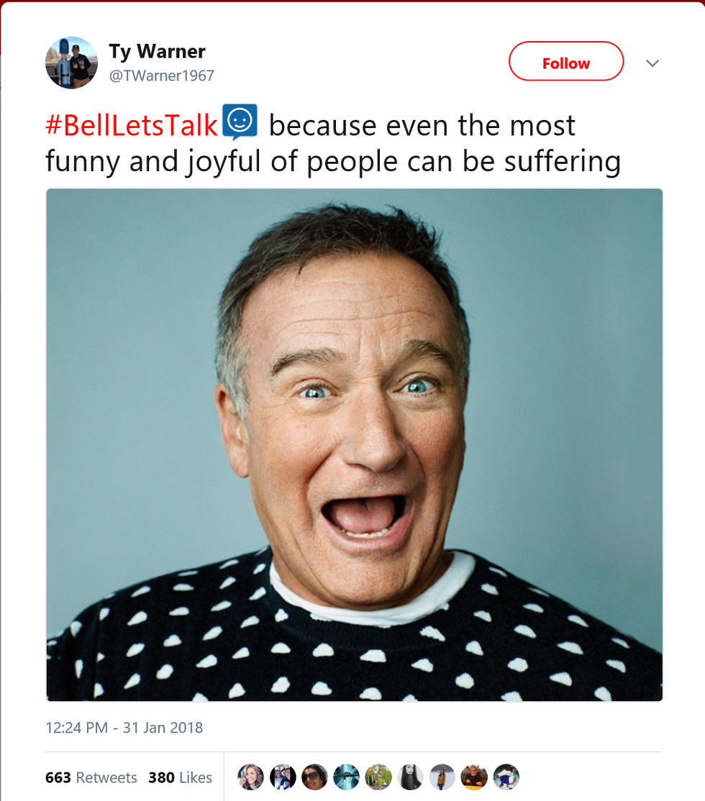Open the green outdoor scene liker avatar

coord(378,777)
